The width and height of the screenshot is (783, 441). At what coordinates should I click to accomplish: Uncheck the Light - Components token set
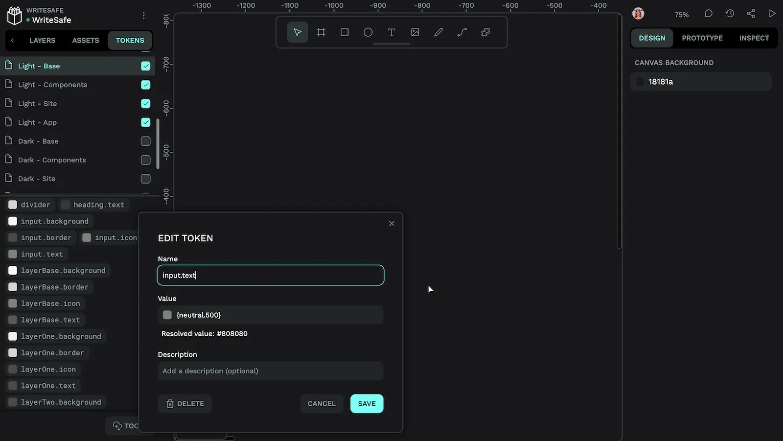(x=146, y=85)
